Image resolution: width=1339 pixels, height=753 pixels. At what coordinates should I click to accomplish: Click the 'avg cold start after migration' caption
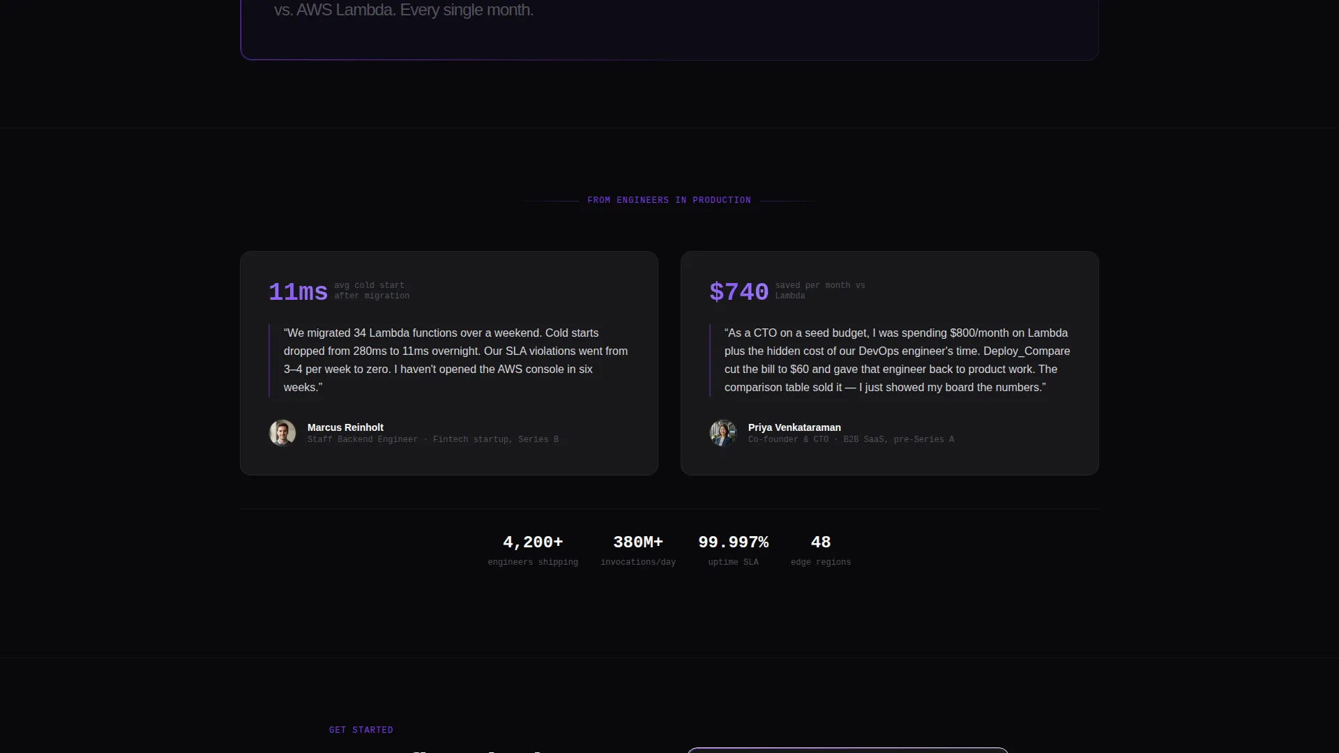click(372, 291)
